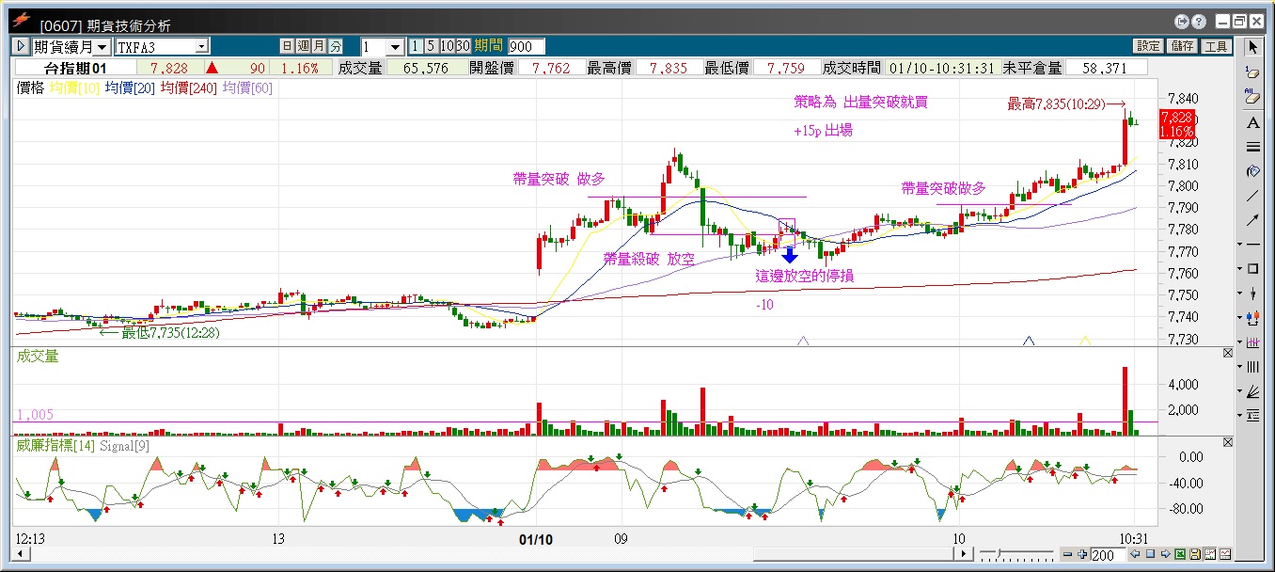Click the 成交量 volume panel label
The image size is (1275, 572).
coord(38,356)
